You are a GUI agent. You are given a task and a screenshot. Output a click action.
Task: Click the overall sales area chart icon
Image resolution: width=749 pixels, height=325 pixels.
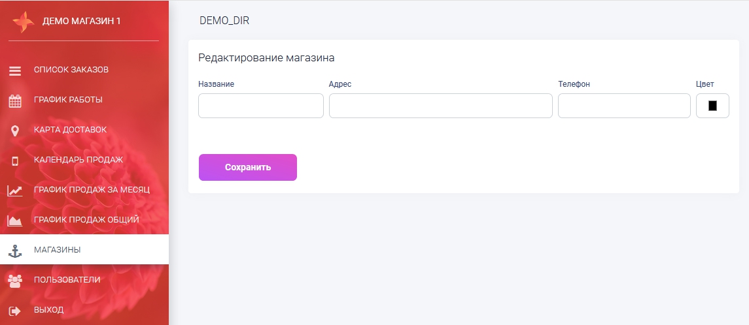(15, 221)
